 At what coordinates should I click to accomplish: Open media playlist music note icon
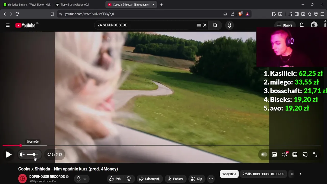290,14
